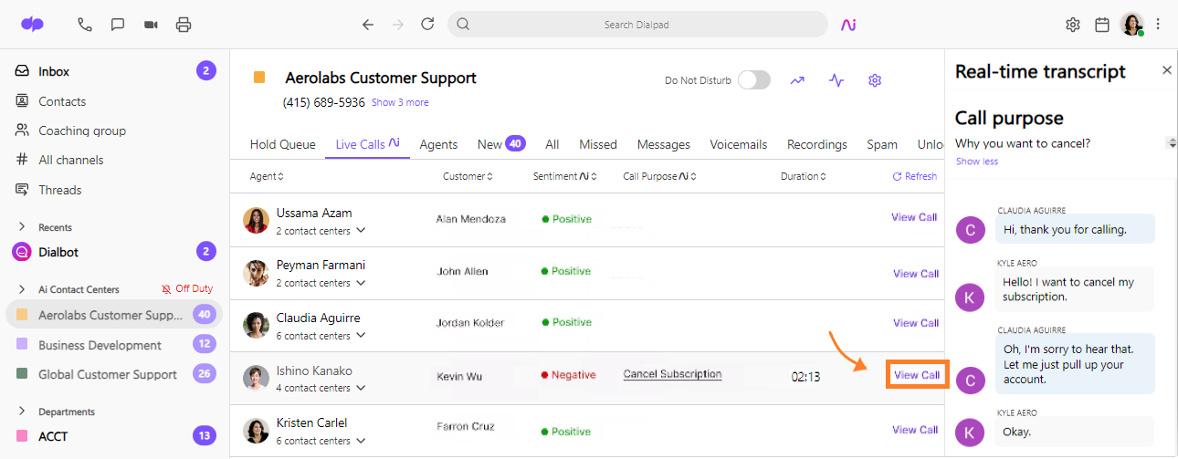Go back with left arrow

tap(368, 25)
